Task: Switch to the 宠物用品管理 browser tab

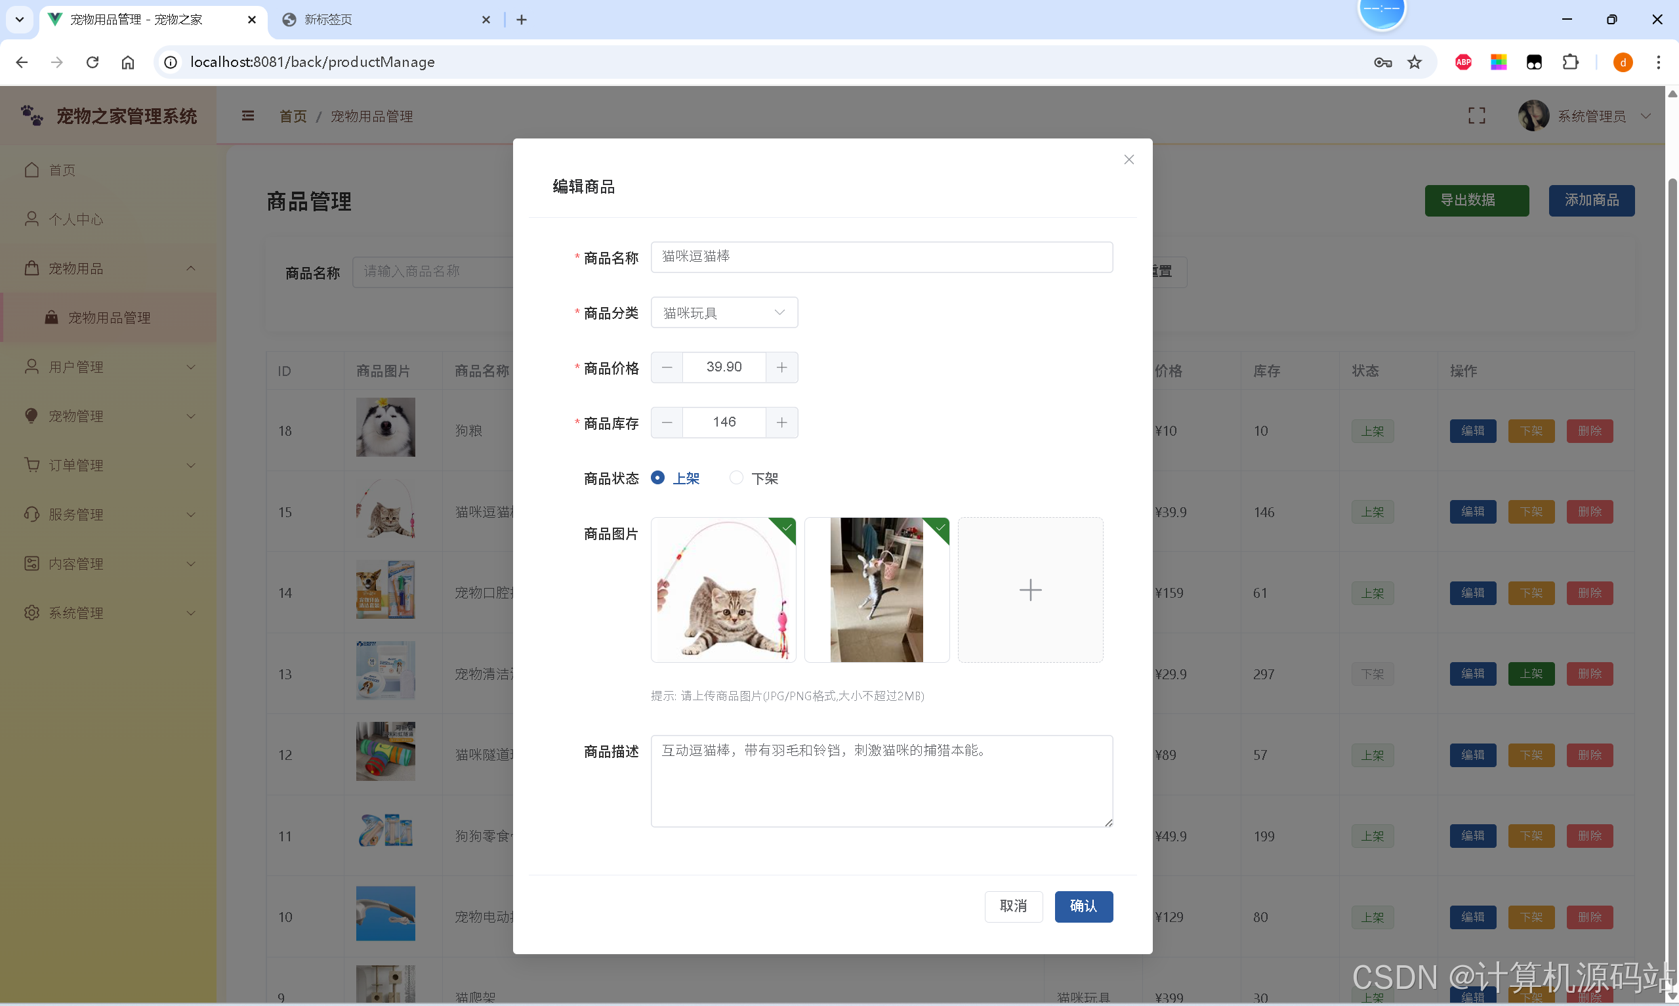Action: point(152,20)
